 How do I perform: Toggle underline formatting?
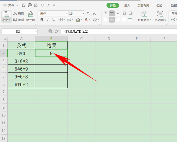[54, 20]
